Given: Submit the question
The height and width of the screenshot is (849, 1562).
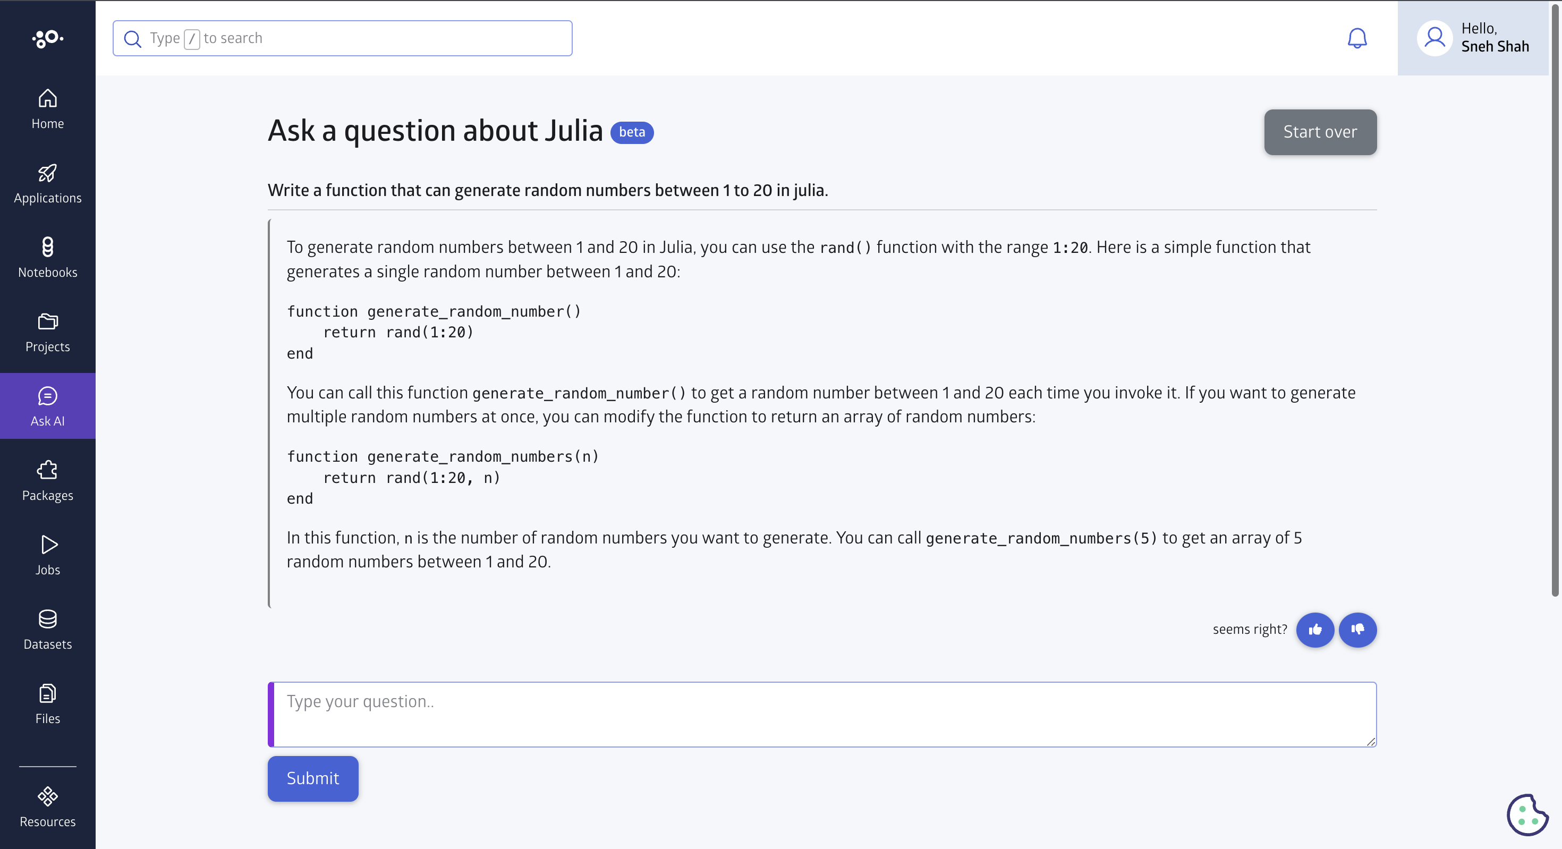Looking at the screenshot, I should (313, 779).
